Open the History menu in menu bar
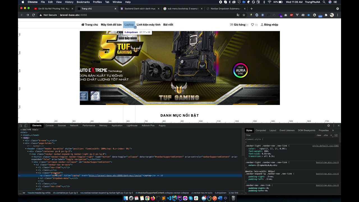The height and width of the screenshot is (202, 359). [69, 2]
